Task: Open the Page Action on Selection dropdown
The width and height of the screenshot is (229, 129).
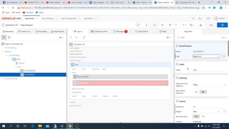Action: pos(209,85)
